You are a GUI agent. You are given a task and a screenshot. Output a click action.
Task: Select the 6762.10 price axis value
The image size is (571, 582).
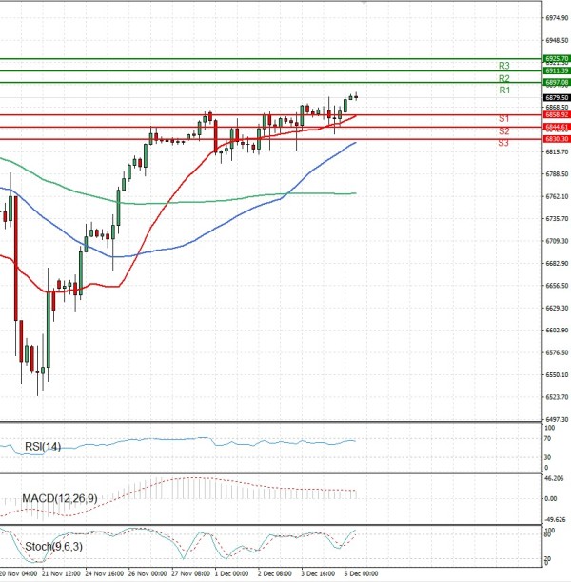coord(557,197)
